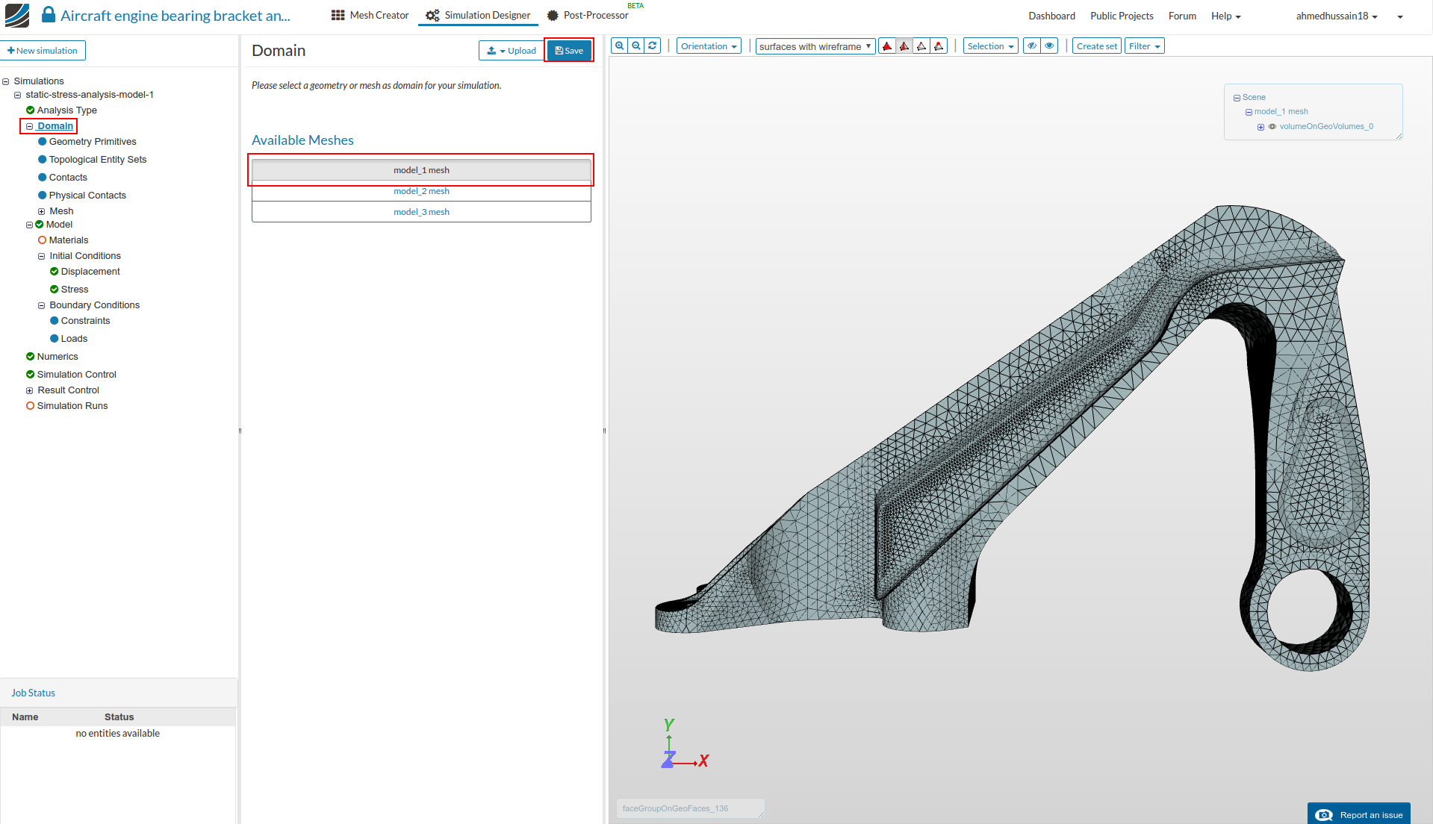This screenshot has width=1433, height=824.
Task: Select model_2 mesh from available meshes
Action: (421, 191)
